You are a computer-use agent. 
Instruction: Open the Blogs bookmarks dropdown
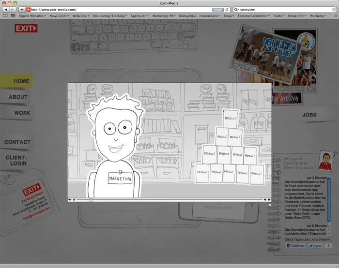[230, 16]
